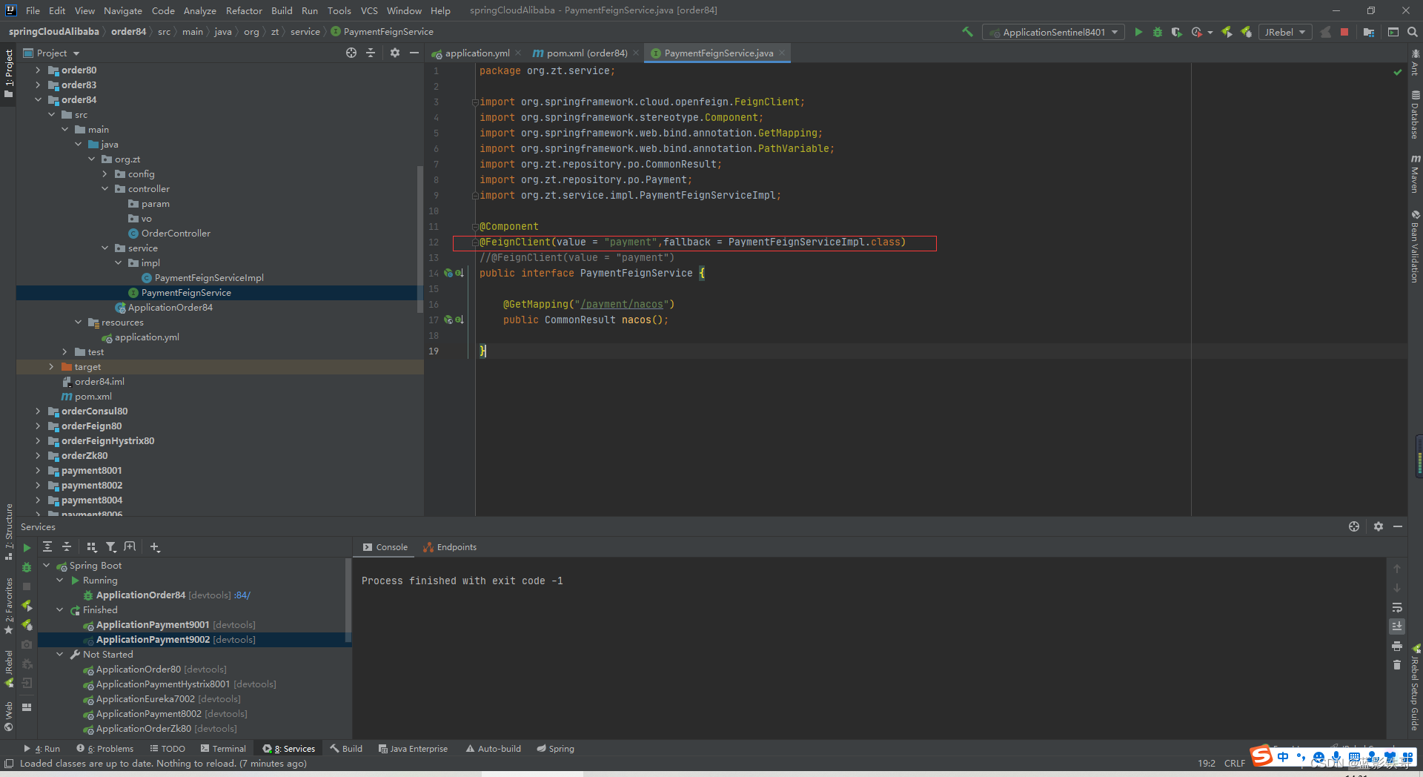Collapse the Not Started services group
The height and width of the screenshot is (777, 1423).
pyautogui.click(x=60, y=654)
